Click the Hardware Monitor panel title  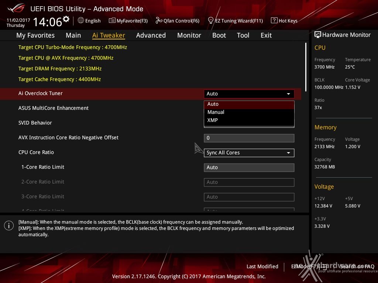click(x=346, y=35)
